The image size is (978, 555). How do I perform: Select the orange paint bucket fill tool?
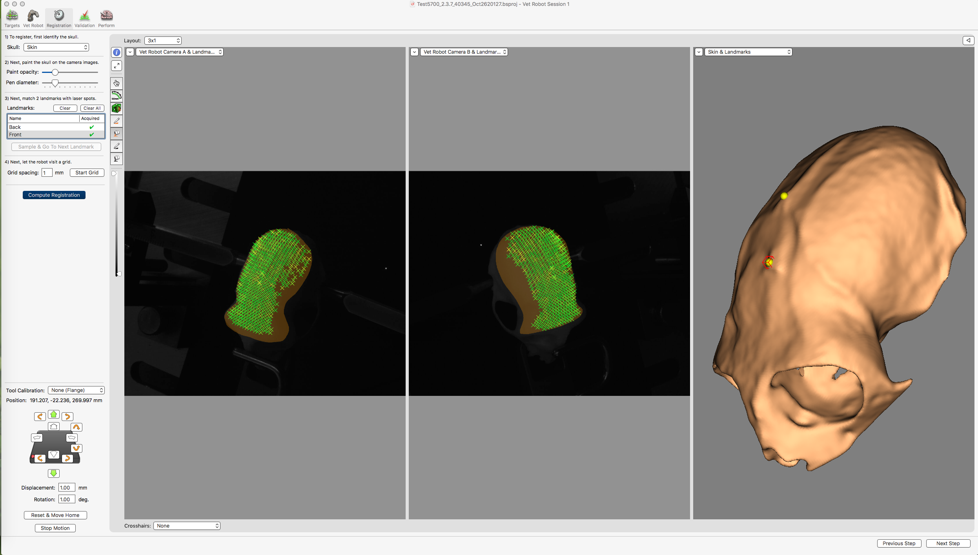pos(117,134)
